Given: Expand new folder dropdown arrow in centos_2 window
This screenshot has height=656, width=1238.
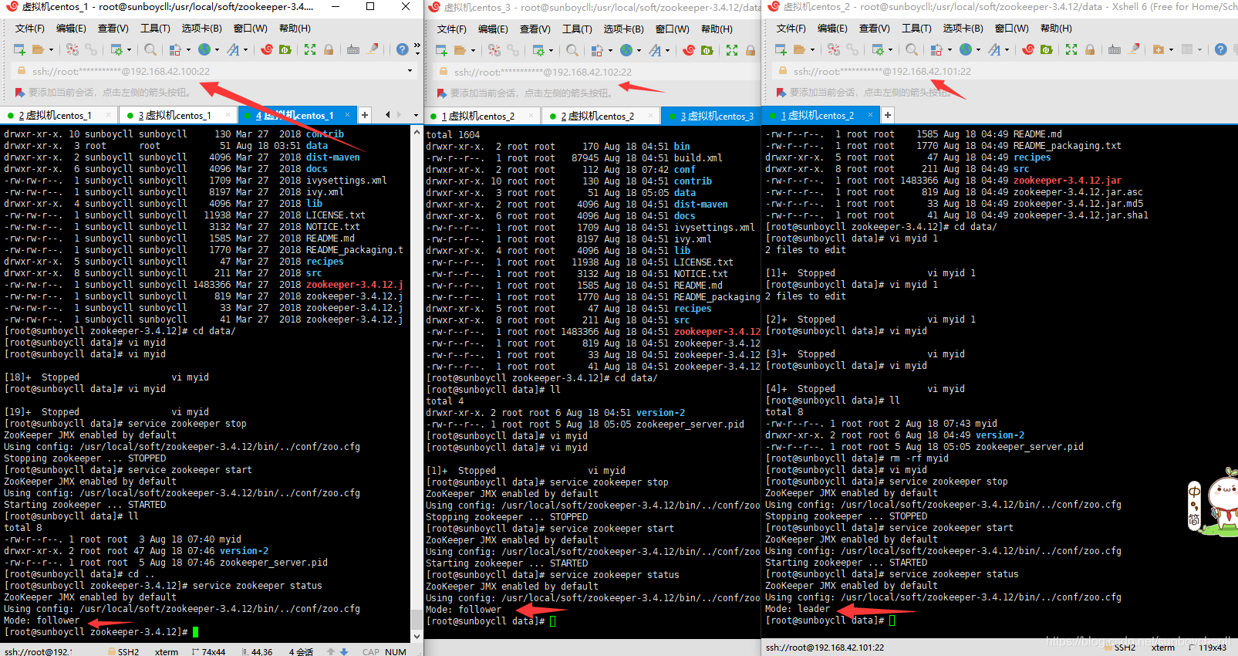Looking at the screenshot, I should (1171, 50).
